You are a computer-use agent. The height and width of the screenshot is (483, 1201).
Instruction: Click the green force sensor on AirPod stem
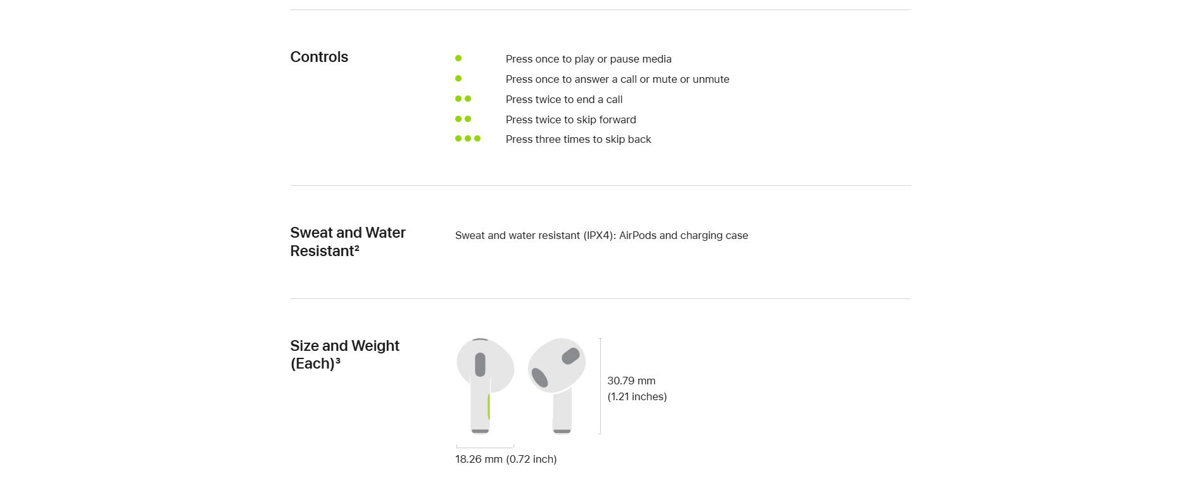(489, 407)
